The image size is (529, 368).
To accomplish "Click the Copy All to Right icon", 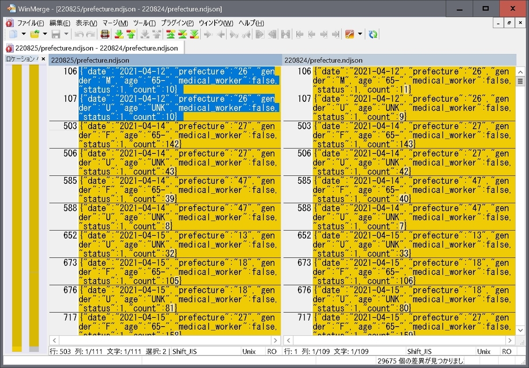I will point(260,34).
